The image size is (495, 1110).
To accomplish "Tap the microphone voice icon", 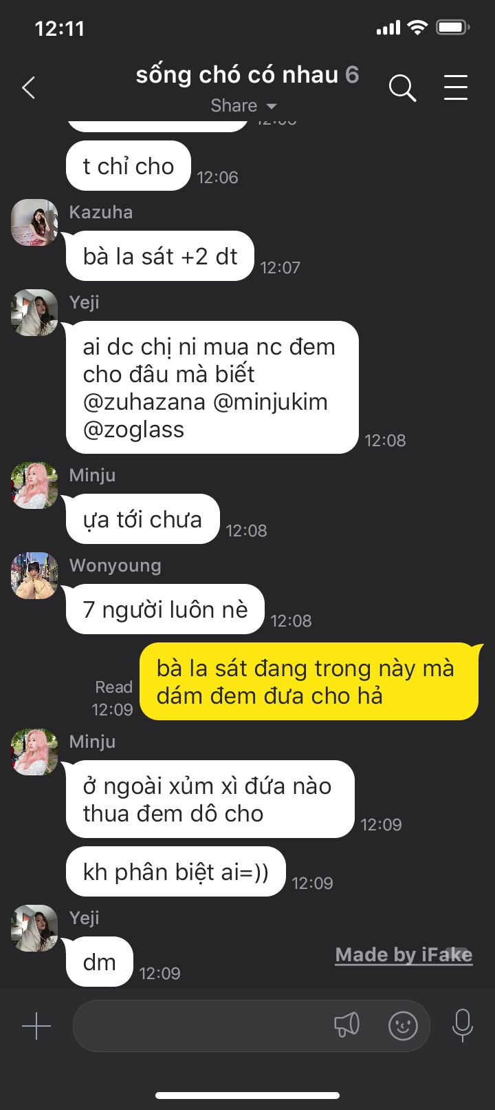I will [x=463, y=1025].
